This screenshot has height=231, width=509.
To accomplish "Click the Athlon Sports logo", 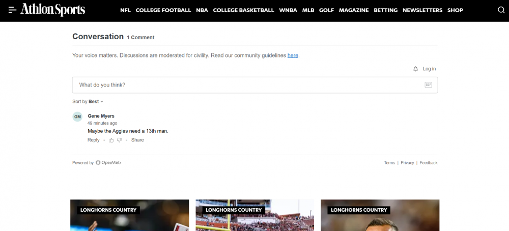I will [53, 10].
